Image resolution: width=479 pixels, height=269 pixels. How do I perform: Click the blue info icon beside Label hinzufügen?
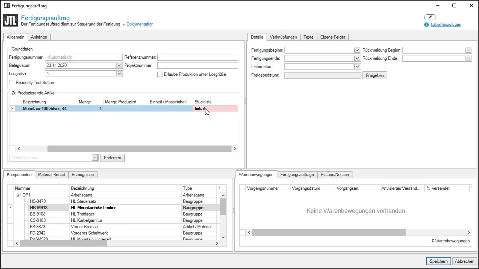click(x=426, y=25)
